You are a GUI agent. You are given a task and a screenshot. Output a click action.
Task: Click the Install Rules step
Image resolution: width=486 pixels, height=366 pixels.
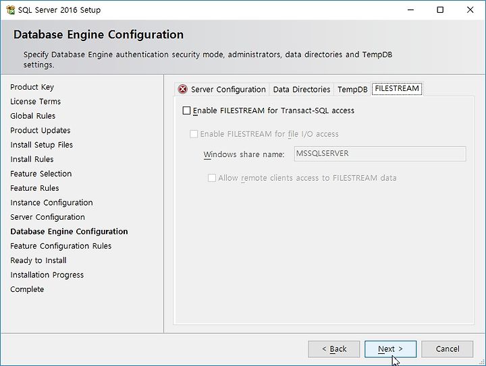tap(32, 159)
